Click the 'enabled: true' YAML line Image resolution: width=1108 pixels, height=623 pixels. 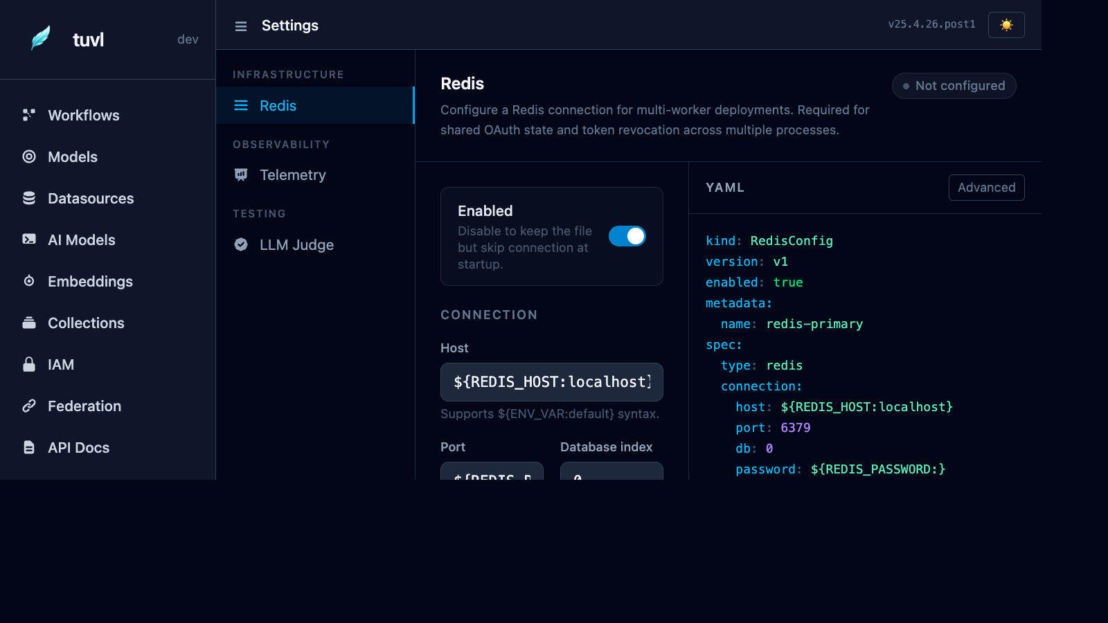coord(754,282)
